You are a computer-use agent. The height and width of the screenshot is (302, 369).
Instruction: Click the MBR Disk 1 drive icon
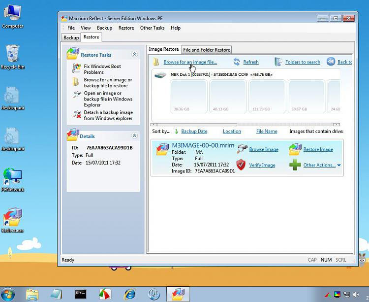coord(160,75)
